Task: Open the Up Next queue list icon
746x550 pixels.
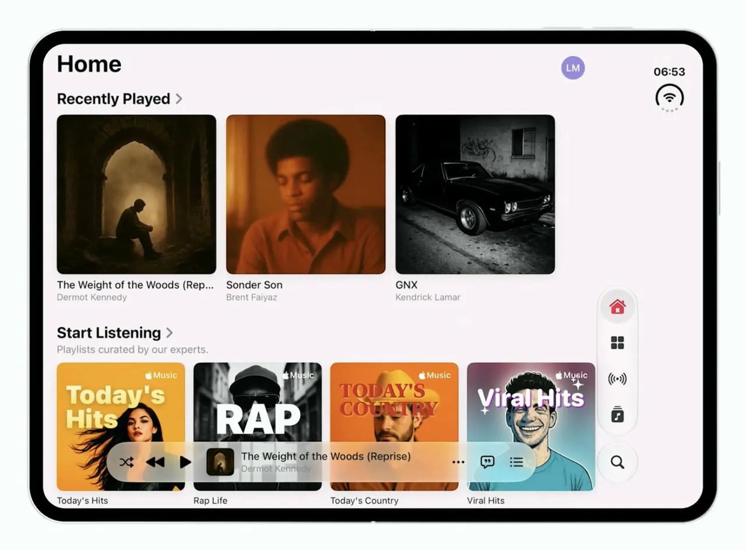Action: pos(516,462)
